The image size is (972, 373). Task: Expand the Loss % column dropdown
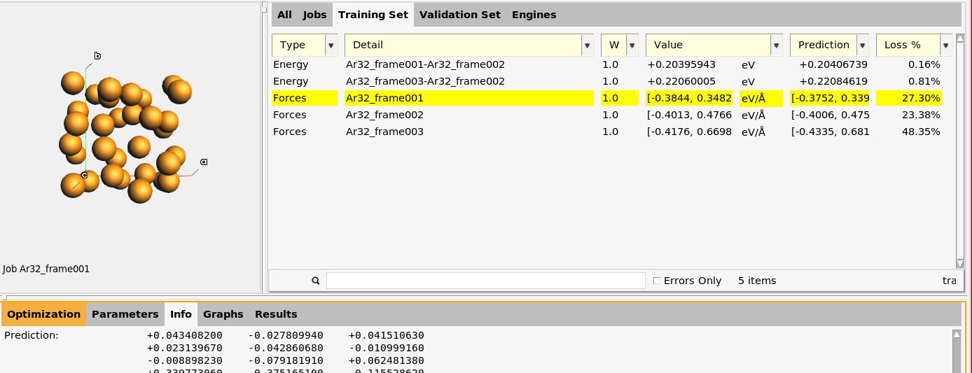945,45
